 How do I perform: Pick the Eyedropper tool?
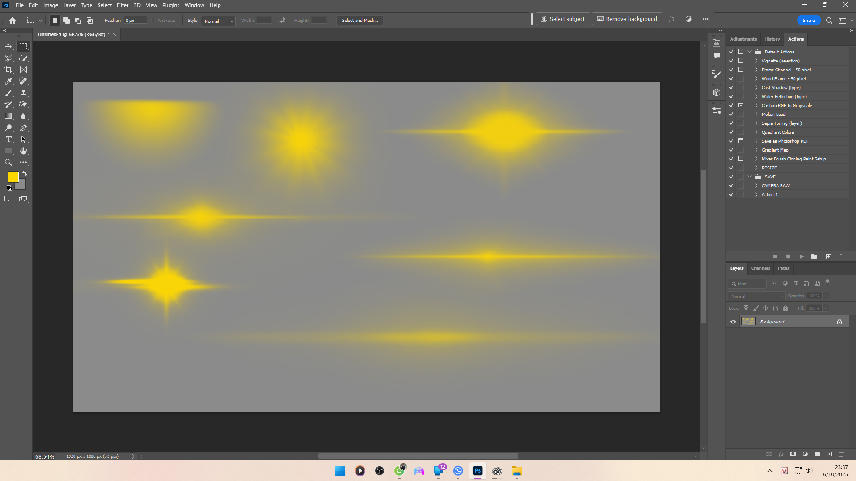tap(8, 81)
